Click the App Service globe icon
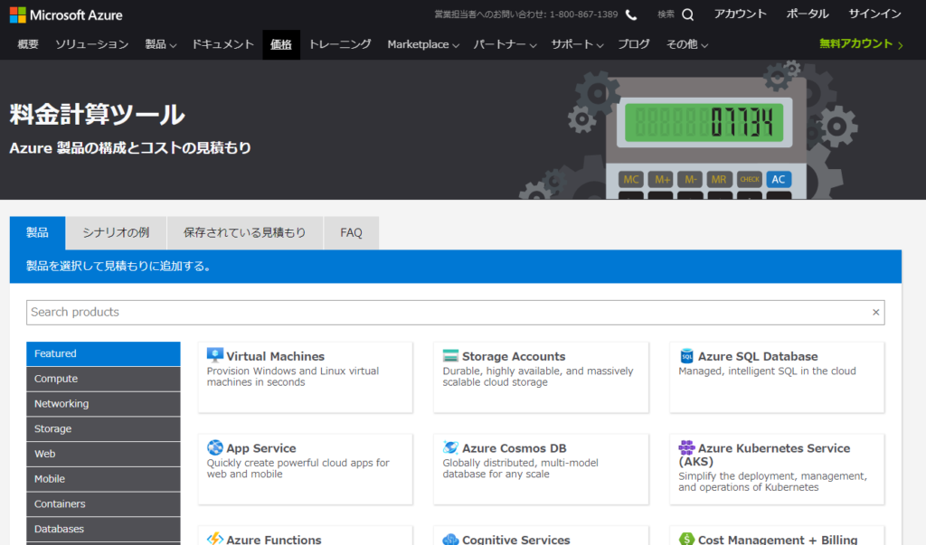926x545 pixels. click(215, 447)
